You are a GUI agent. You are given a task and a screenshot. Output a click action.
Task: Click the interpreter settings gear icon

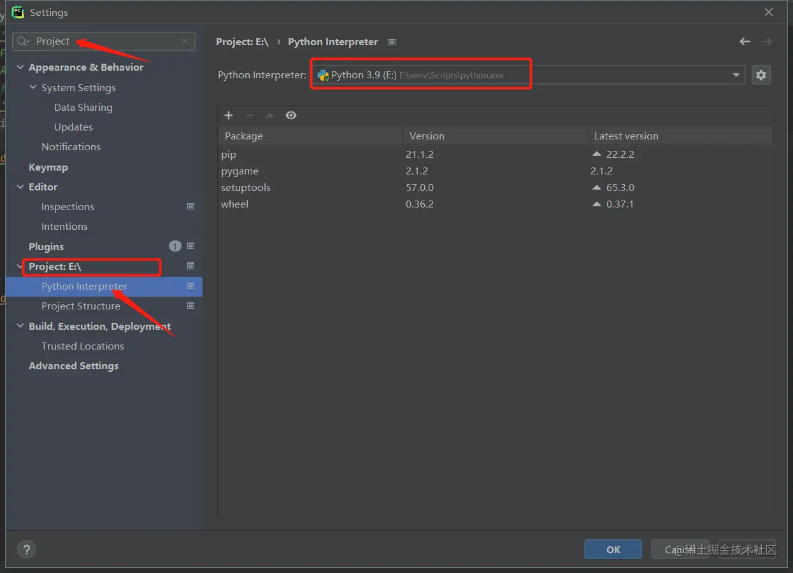coord(761,75)
